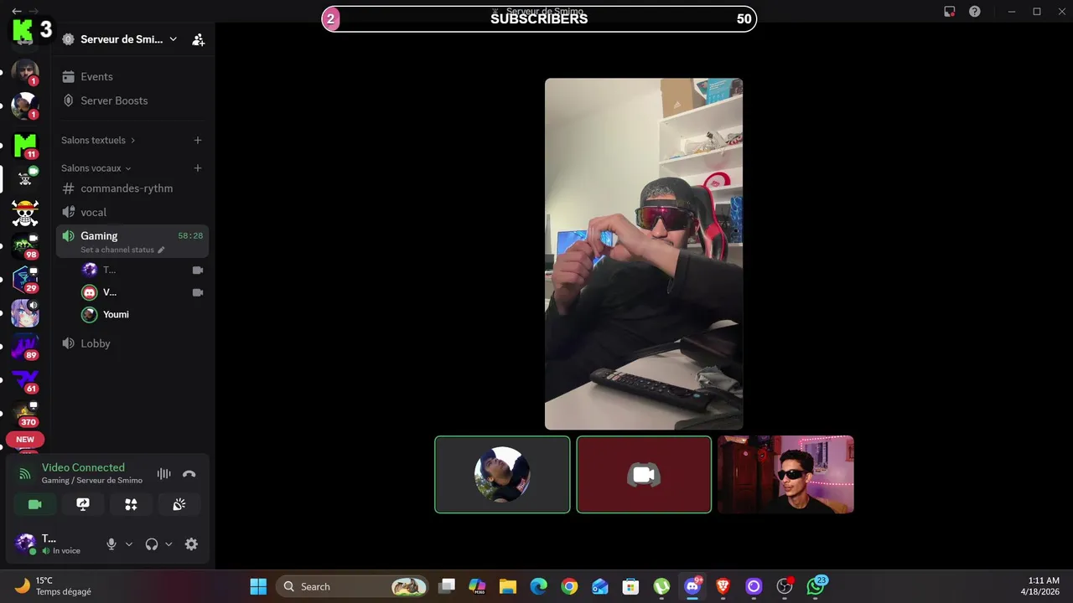Image resolution: width=1073 pixels, height=603 pixels.
Task: Mute the microphone
Action: coord(111,544)
